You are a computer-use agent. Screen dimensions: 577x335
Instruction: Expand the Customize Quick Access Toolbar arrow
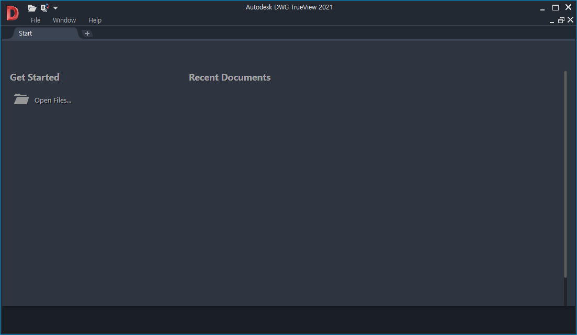[55, 8]
